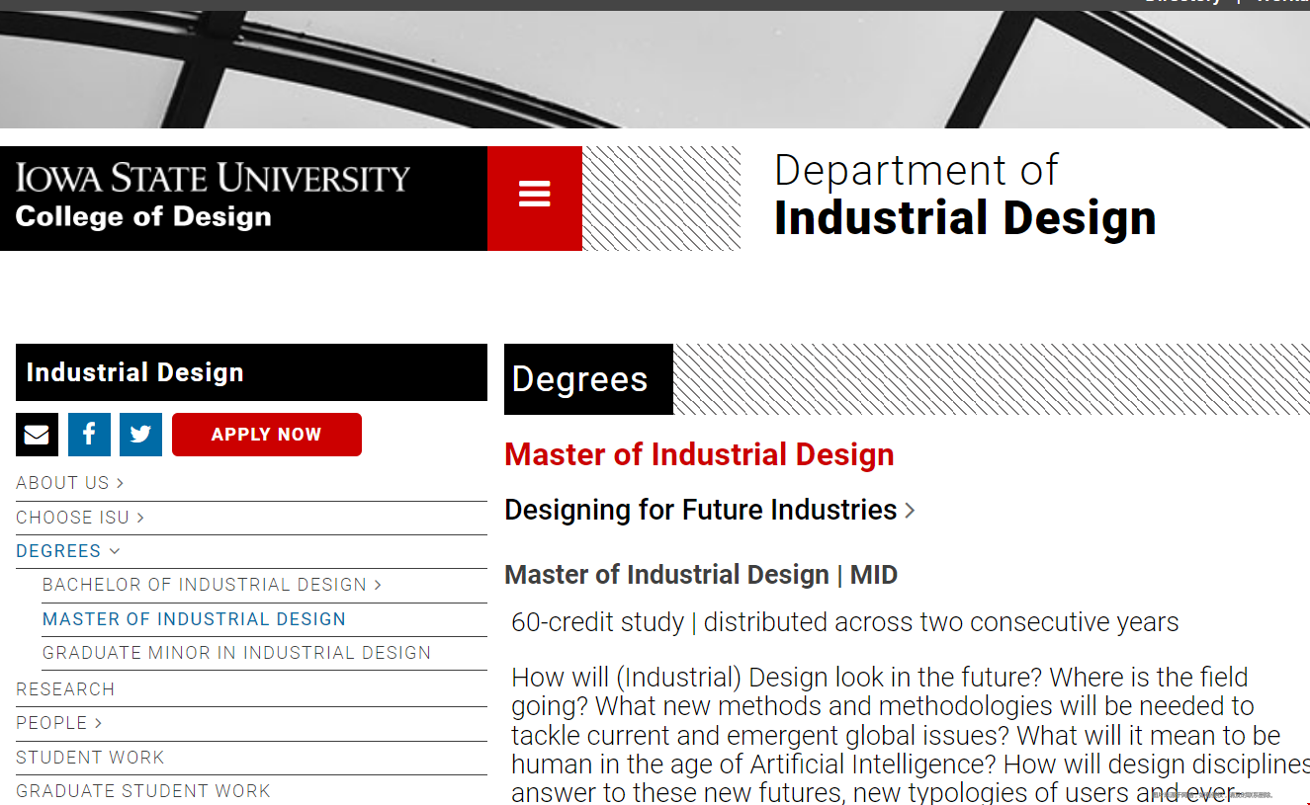Open the People sidebar item
This screenshot has width=1310, height=805.
pyautogui.click(x=51, y=723)
